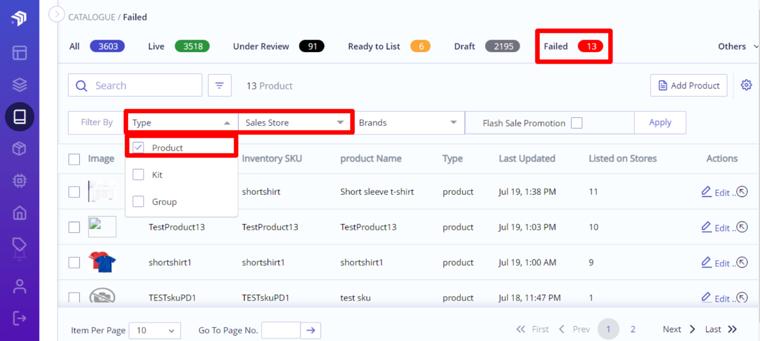Switch to the Under Review tab
The height and width of the screenshot is (341, 760).
tap(279, 46)
